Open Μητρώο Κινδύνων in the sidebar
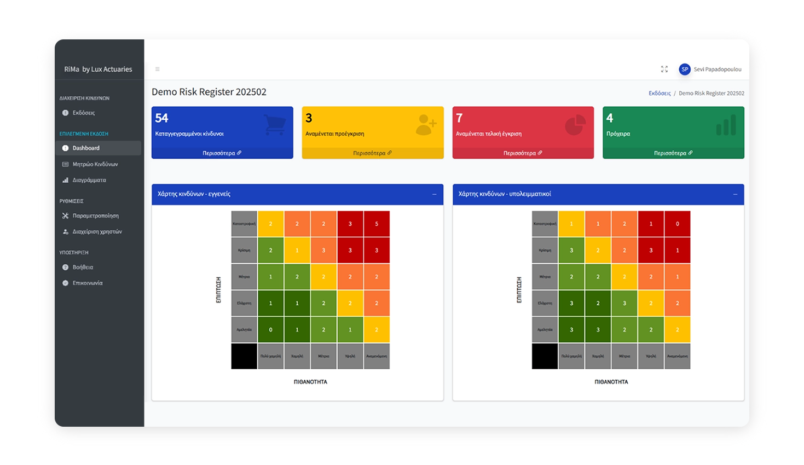The width and height of the screenshot is (804, 465). 95,164
